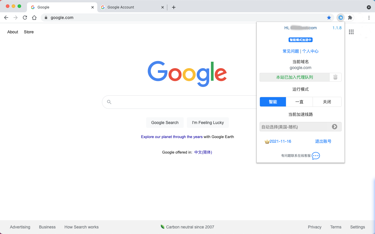Reload the current page
Screen dimensions: 375x234
[25, 18]
